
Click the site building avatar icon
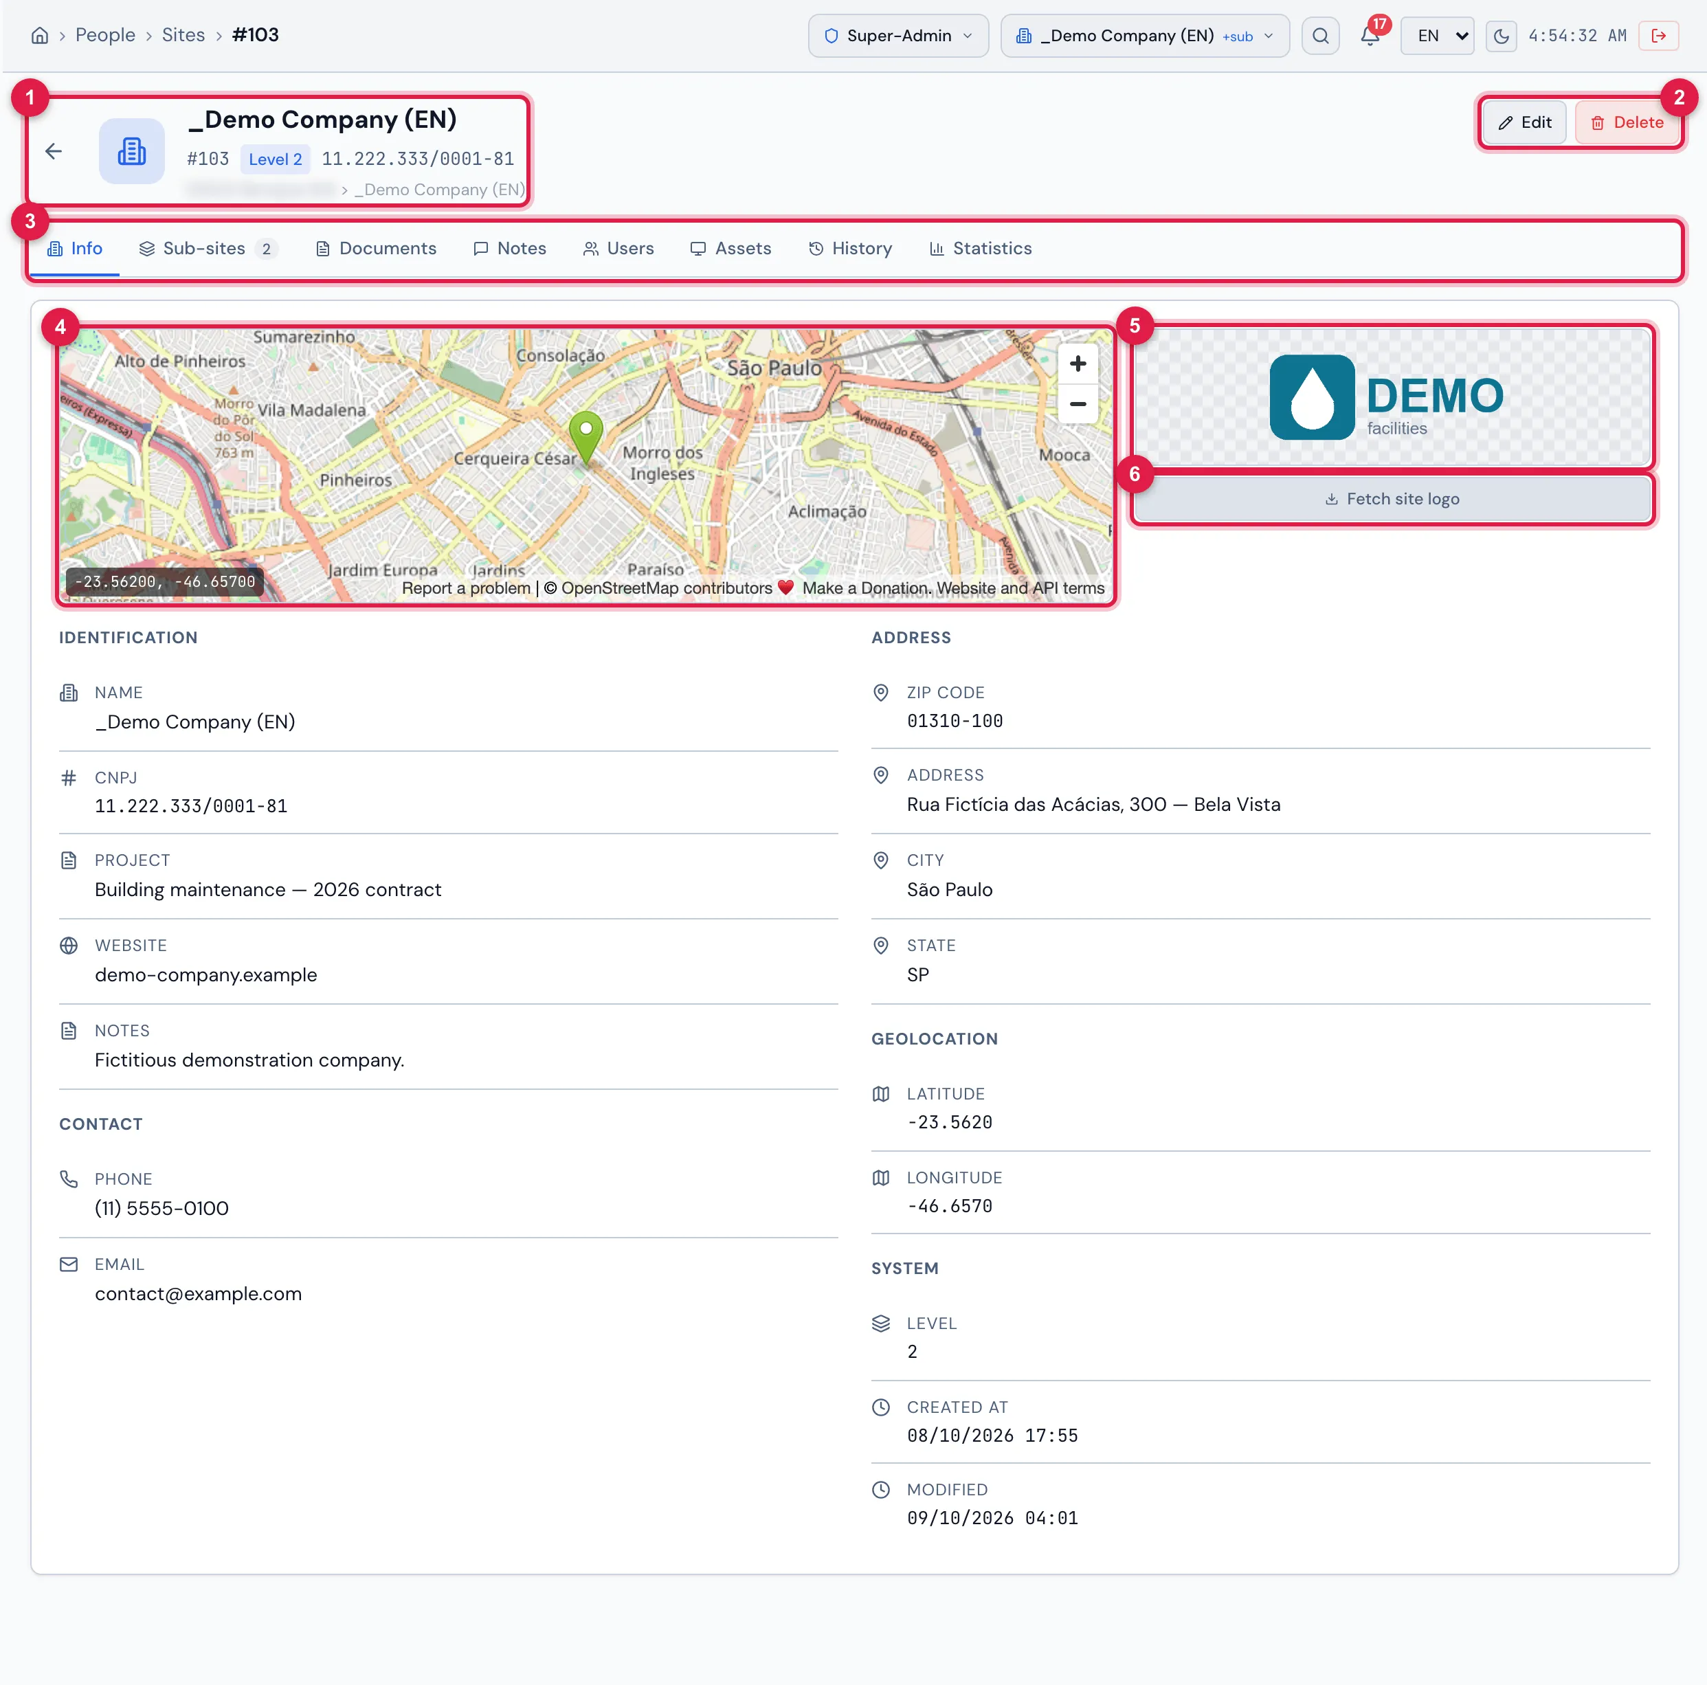point(132,151)
